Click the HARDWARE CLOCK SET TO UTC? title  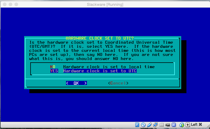click(x=100, y=38)
